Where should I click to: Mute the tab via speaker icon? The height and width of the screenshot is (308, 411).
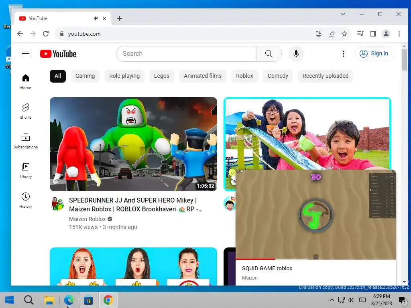point(96,18)
